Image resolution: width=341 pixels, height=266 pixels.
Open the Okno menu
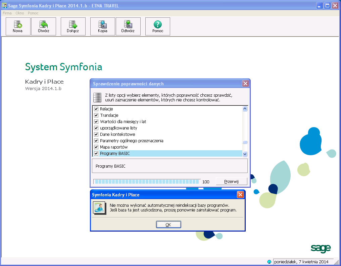click(20, 13)
